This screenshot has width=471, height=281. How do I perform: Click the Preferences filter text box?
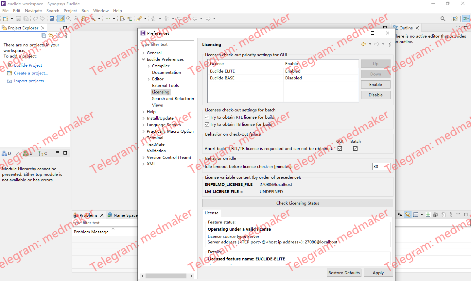(167, 44)
